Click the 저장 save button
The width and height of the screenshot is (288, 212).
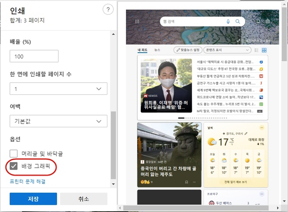coord(33,199)
